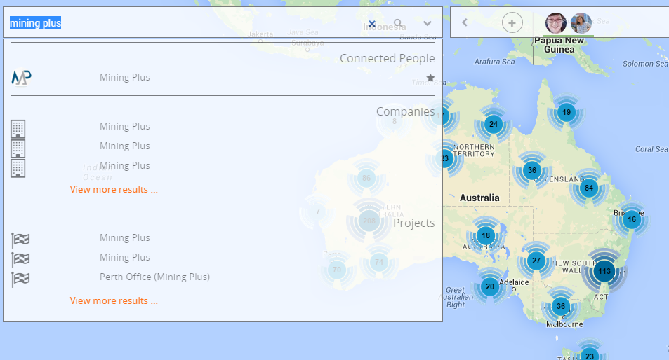Image resolution: width=669 pixels, height=360 pixels.
Task: Open the second user avatar
Action: [581, 22]
